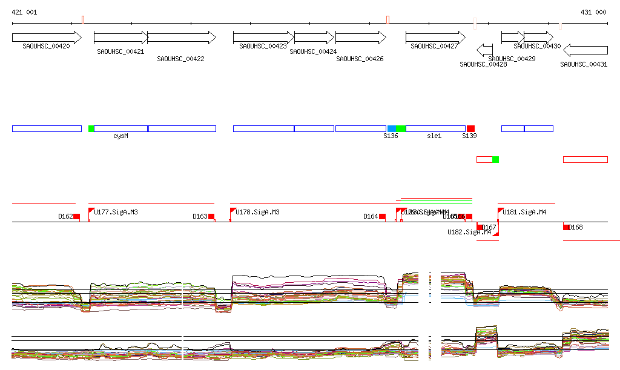Click the 421 001 start coordinate label
620x370 pixels.
point(24,12)
